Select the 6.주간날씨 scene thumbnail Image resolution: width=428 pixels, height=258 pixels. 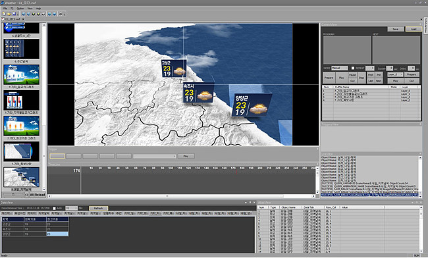click(x=21, y=49)
